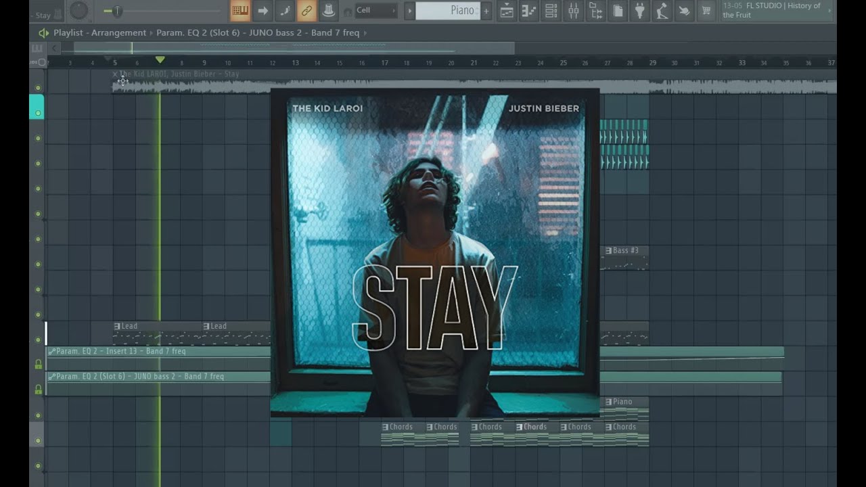Click the right-arrow auto scroll icon
The height and width of the screenshot is (487, 866).
pyautogui.click(x=263, y=11)
